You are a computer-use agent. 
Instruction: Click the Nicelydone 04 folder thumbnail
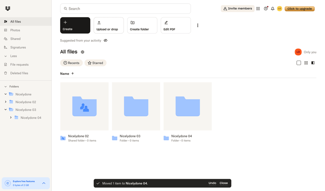click(188, 106)
